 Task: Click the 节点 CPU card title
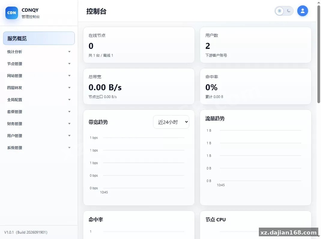coord(215,220)
